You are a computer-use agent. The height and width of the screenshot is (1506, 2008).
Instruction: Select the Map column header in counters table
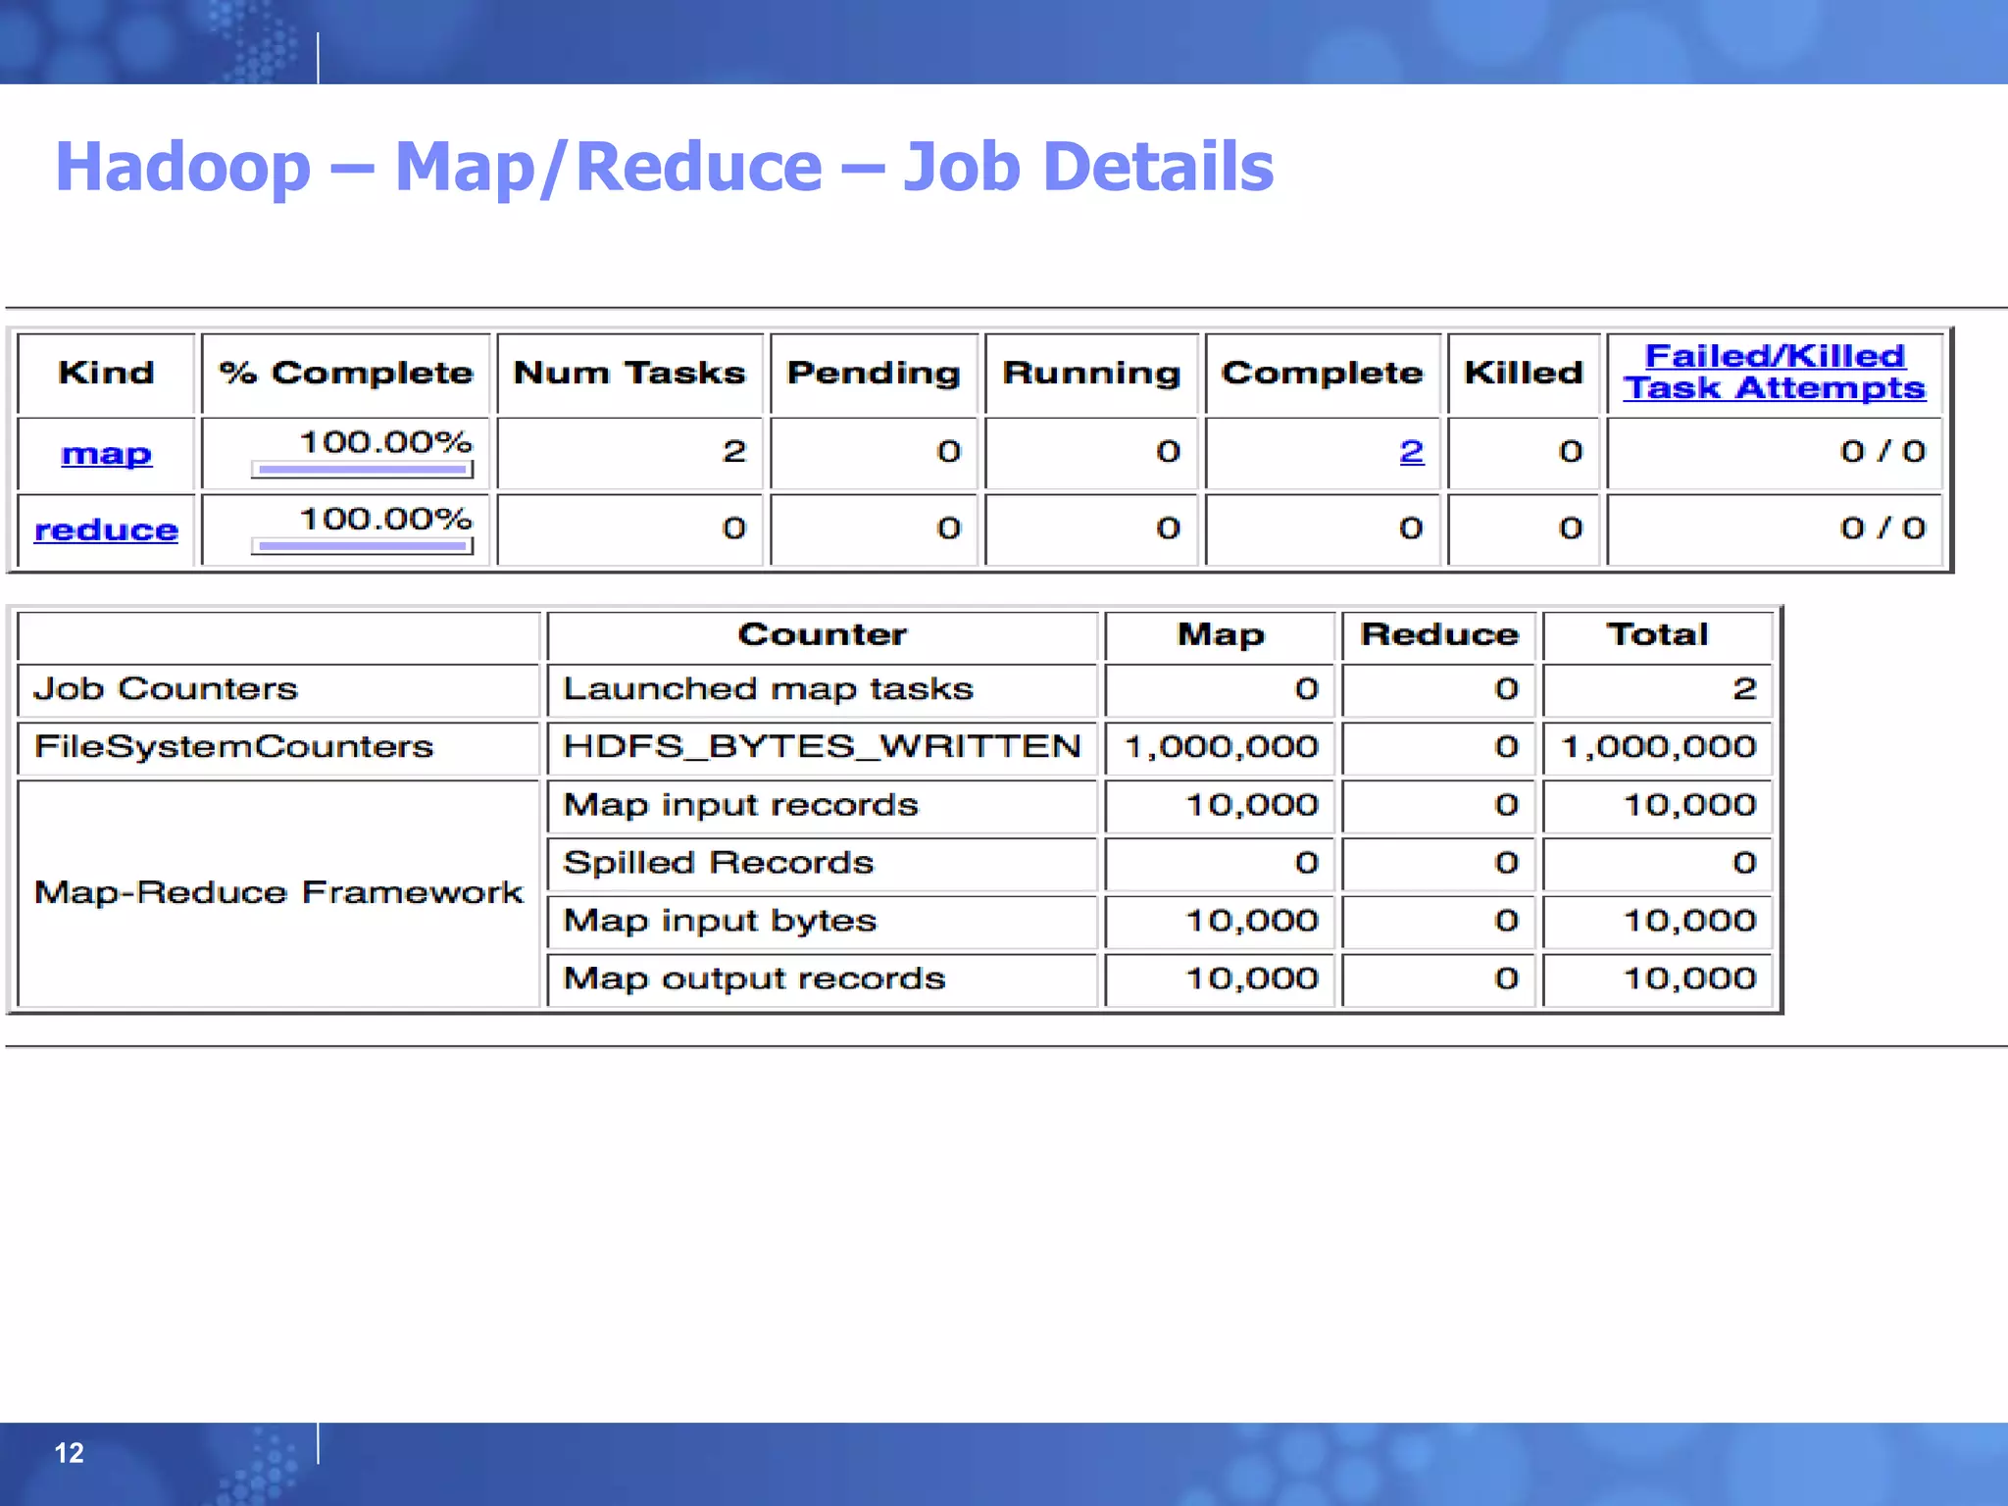1221,635
